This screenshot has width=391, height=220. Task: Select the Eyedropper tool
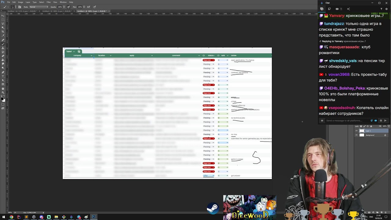[3, 36]
